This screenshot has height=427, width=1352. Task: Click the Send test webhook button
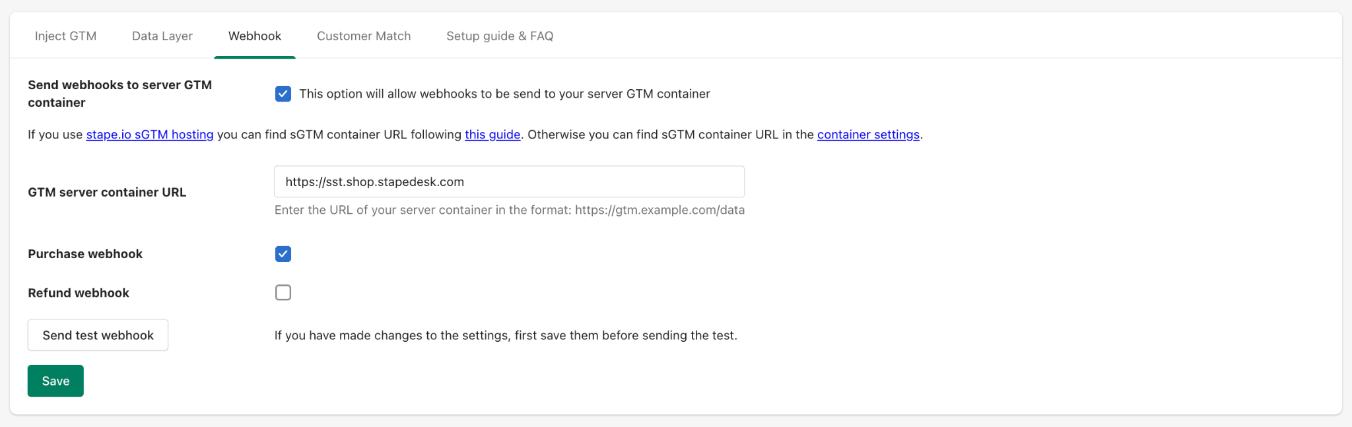tap(98, 335)
